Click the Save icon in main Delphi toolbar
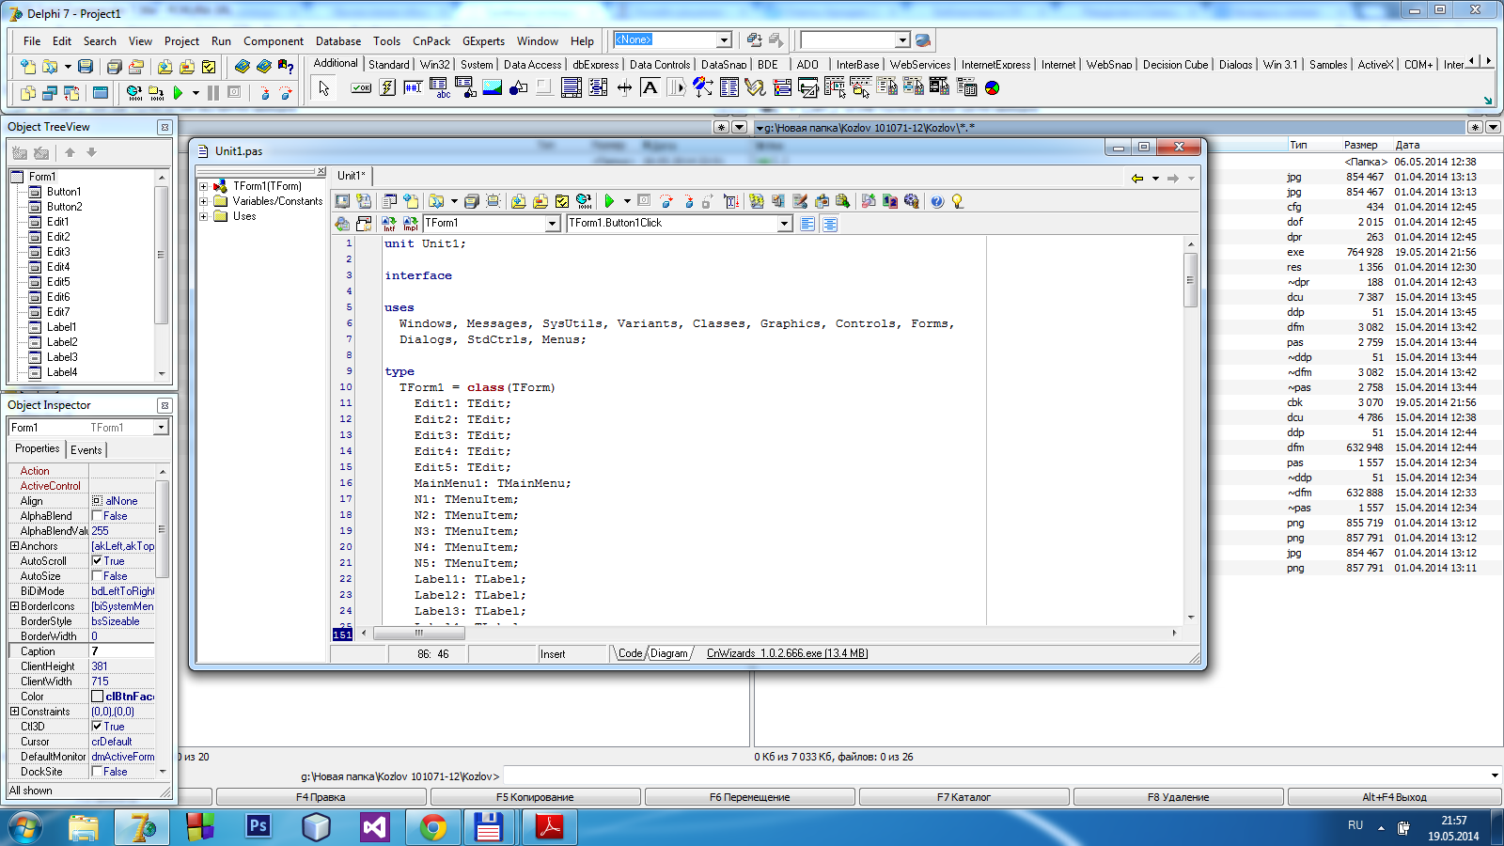This screenshot has width=1504, height=846. (x=86, y=67)
